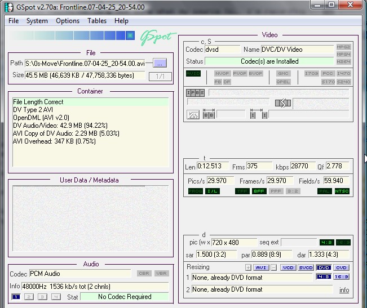
Task: Select audio stream 1 button
Action: point(16,297)
